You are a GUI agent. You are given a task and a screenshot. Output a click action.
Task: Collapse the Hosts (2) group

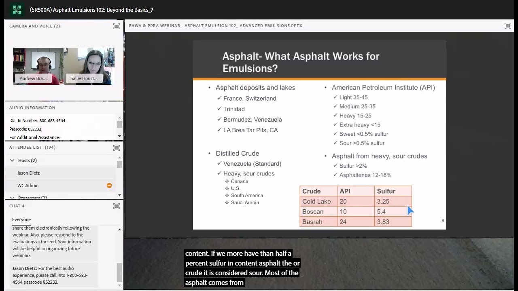click(12, 160)
